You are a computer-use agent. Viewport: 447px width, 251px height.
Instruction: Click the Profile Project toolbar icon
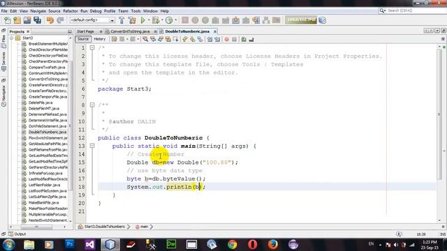coord(169,20)
